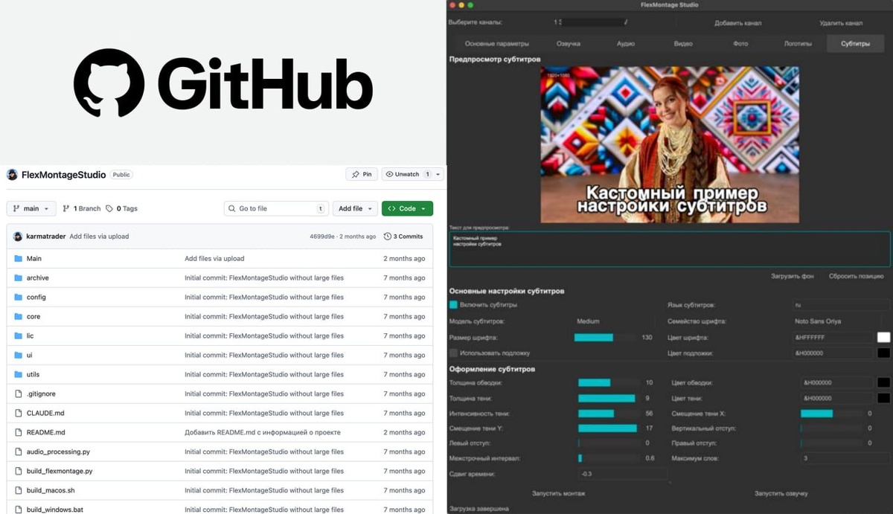Click the file icon next to .gitignore

click(19, 393)
